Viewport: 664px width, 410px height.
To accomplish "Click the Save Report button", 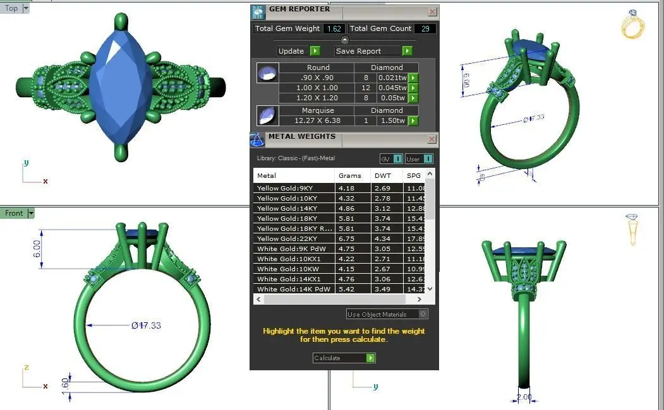I will (x=368, y=50).
